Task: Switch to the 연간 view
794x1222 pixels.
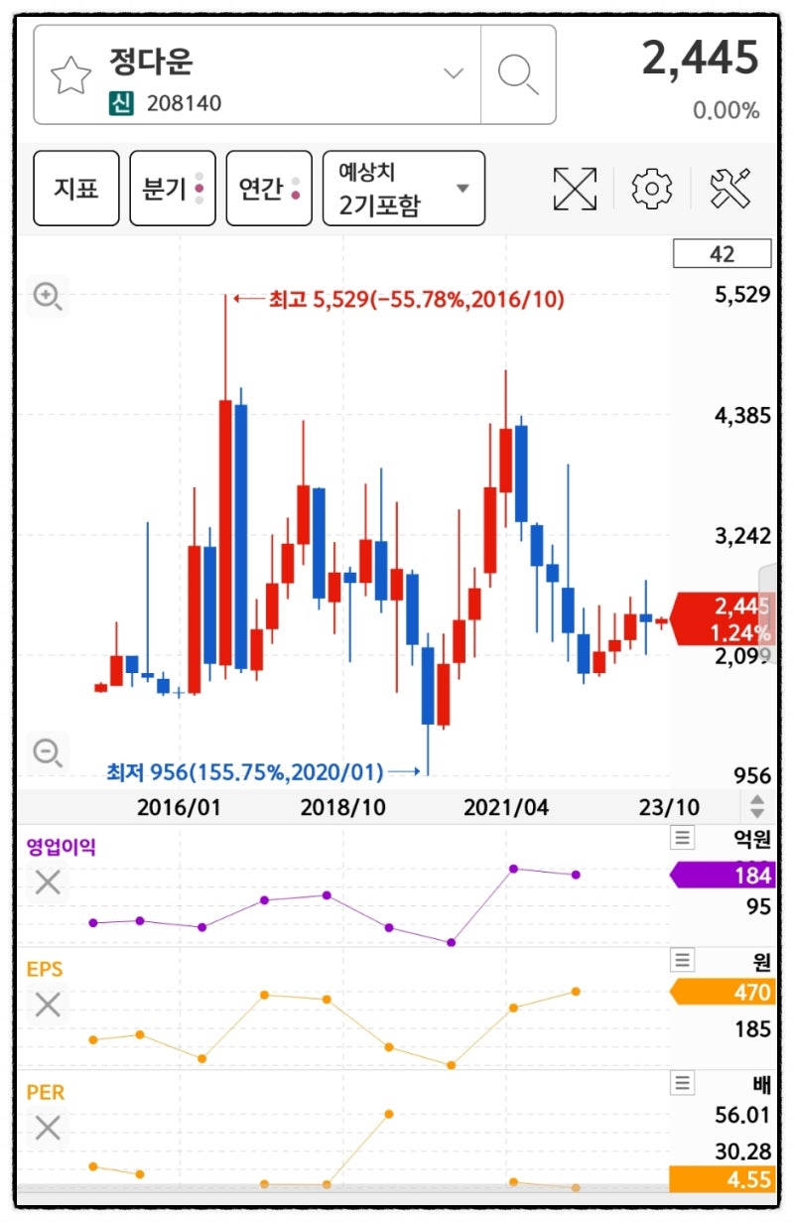Action: [x=267, y=189]
